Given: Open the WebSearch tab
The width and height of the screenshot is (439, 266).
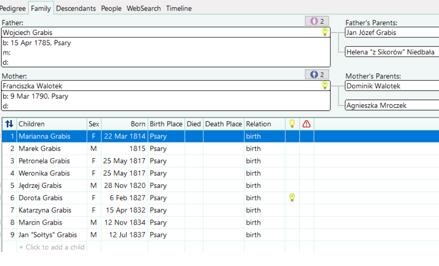Looking at the screenshot, I should click(143, 8).
